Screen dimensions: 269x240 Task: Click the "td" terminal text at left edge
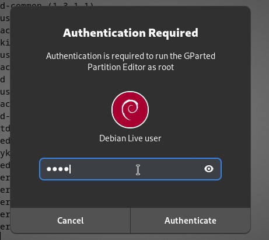point(5,128)
